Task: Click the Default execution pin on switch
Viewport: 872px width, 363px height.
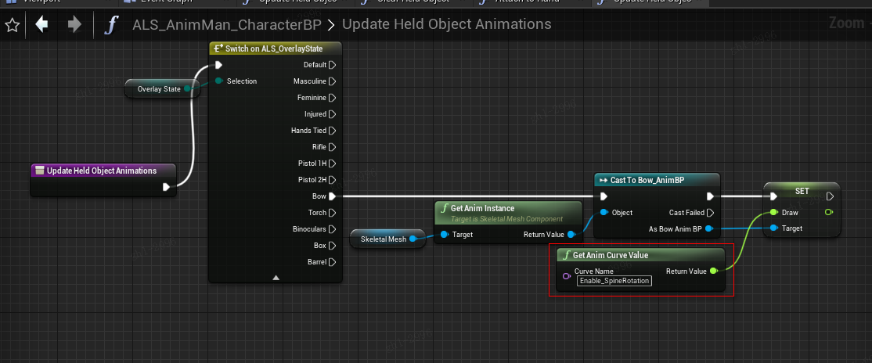Action: click(333, 65)
